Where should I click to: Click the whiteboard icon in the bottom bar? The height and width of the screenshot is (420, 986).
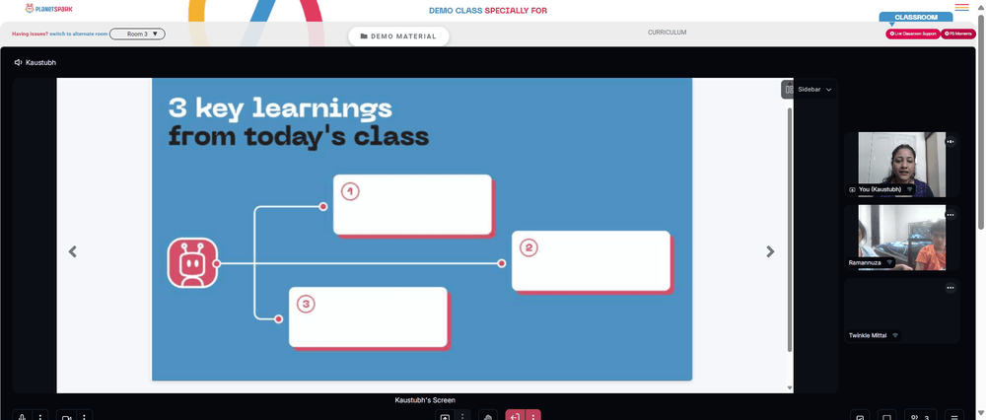[x=860, y=416]
